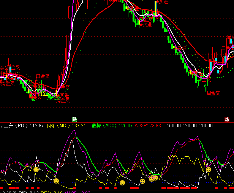Select the 趋势 (ADX) indicator label

[x=104, y=126]
